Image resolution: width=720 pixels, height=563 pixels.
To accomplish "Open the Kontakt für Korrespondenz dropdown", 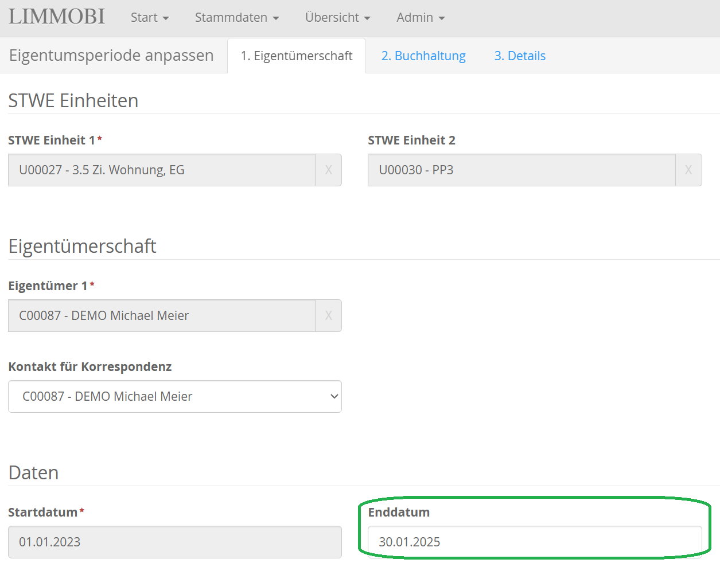I will click(x=174, y=397).
